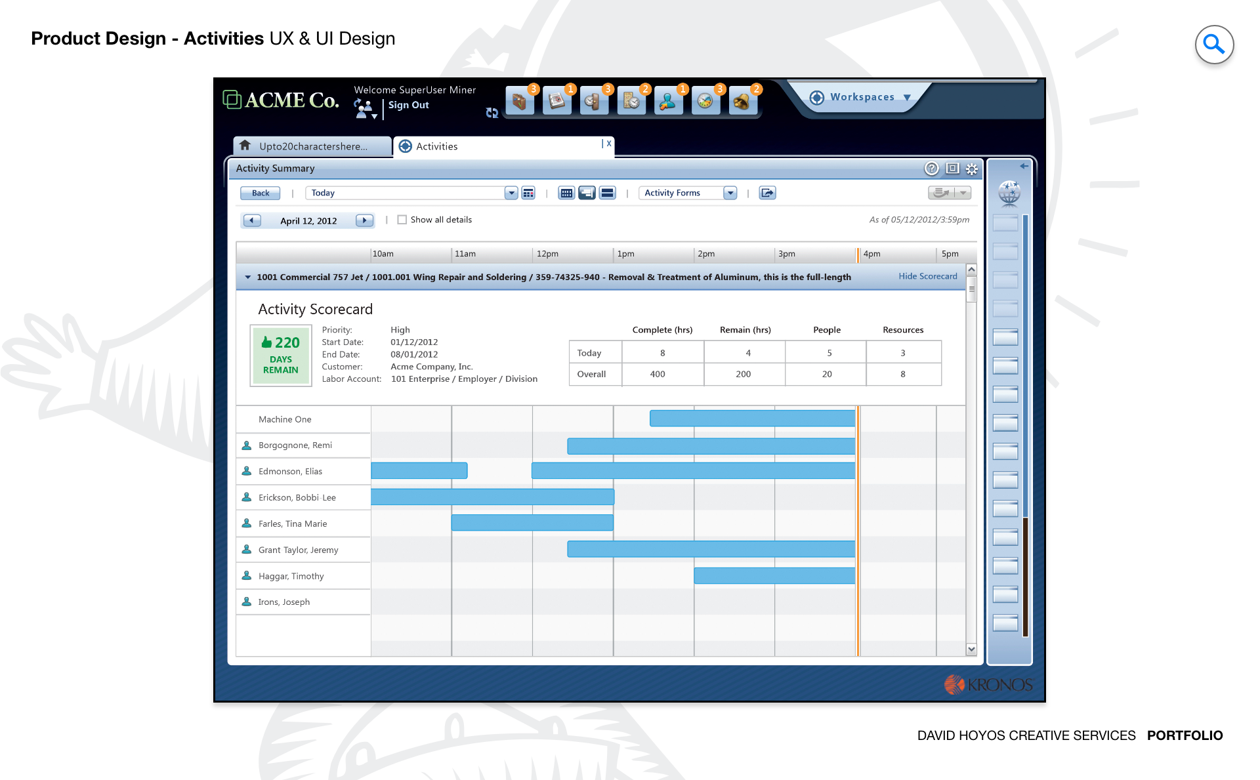The width and height of the screenshot is (1260, 780).
Task: Click the Kronos logo
Action: coord(988,684)
